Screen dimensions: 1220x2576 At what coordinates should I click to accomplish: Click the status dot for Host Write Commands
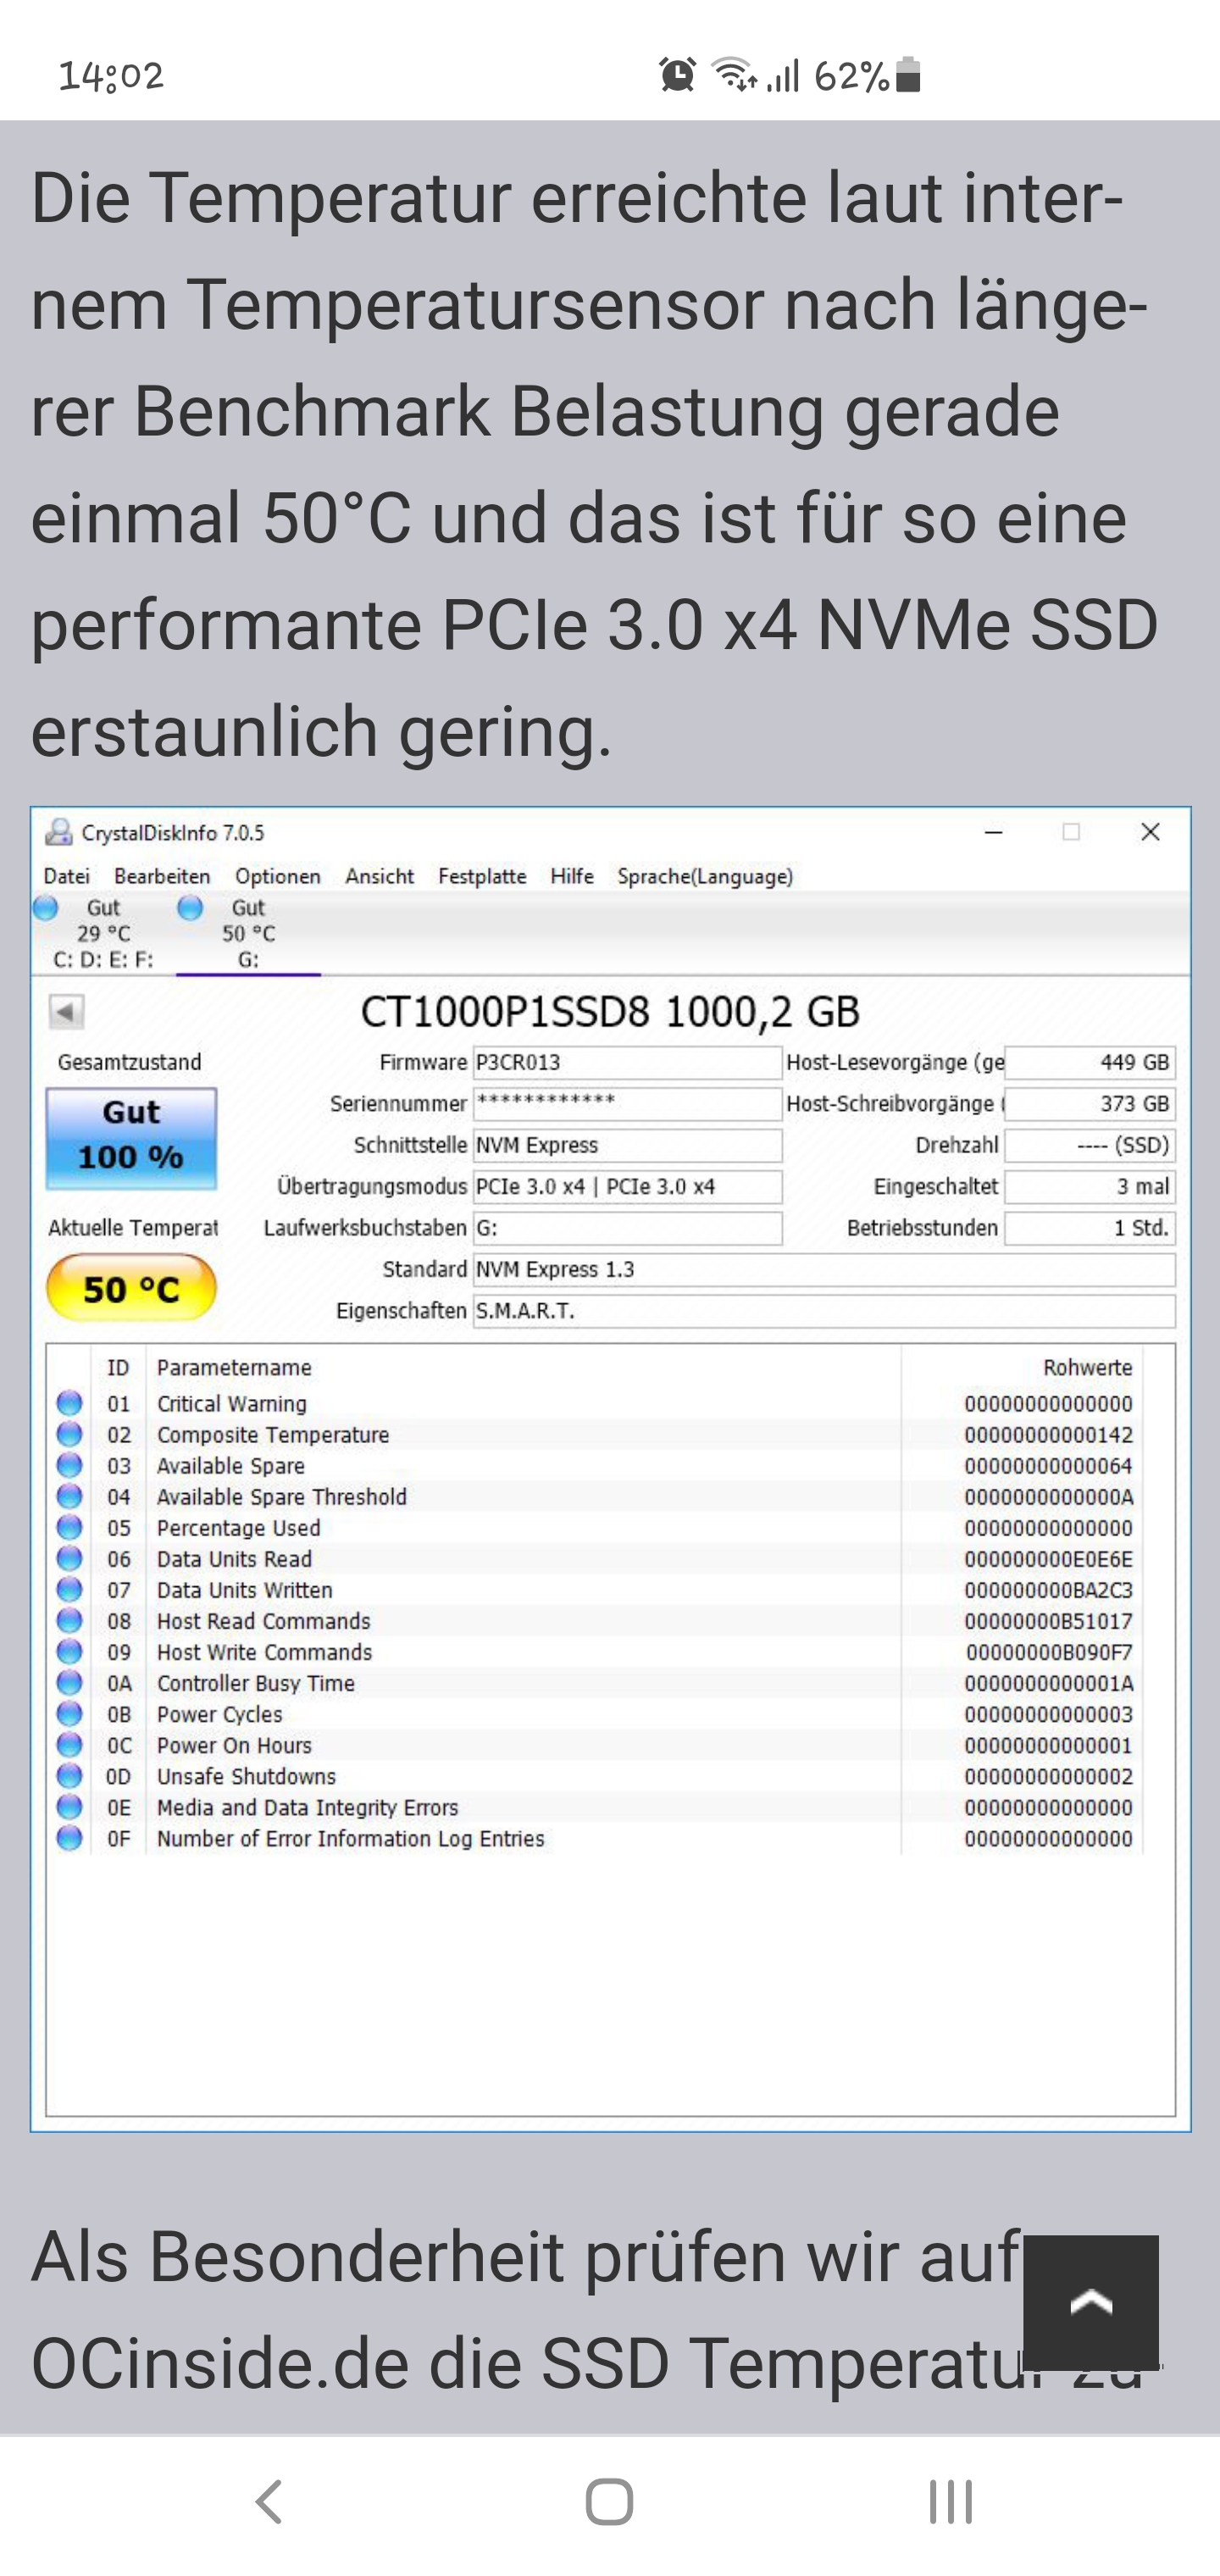tap(69, 1651)
